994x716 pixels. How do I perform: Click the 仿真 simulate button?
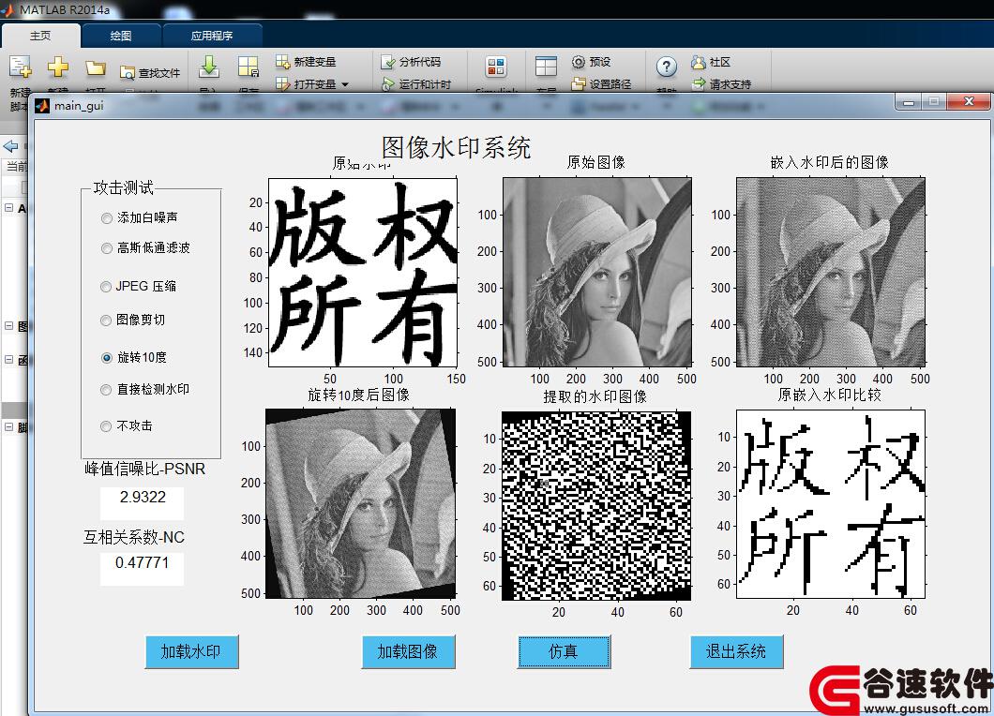tap(565, 652)
